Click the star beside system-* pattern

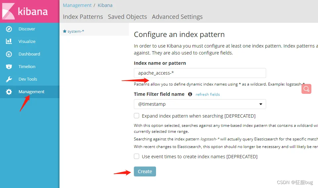[65, 31]
